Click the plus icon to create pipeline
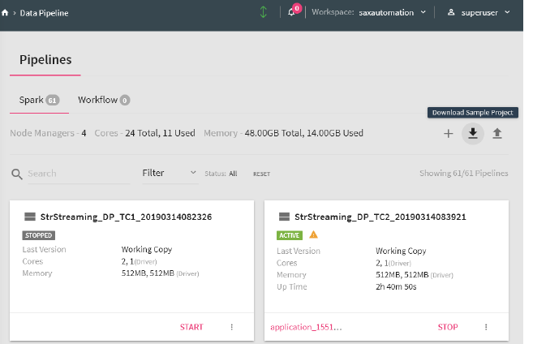 448,134
